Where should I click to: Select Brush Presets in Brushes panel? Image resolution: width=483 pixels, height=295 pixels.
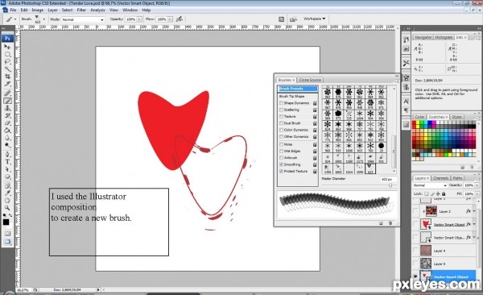click(298, 89)
